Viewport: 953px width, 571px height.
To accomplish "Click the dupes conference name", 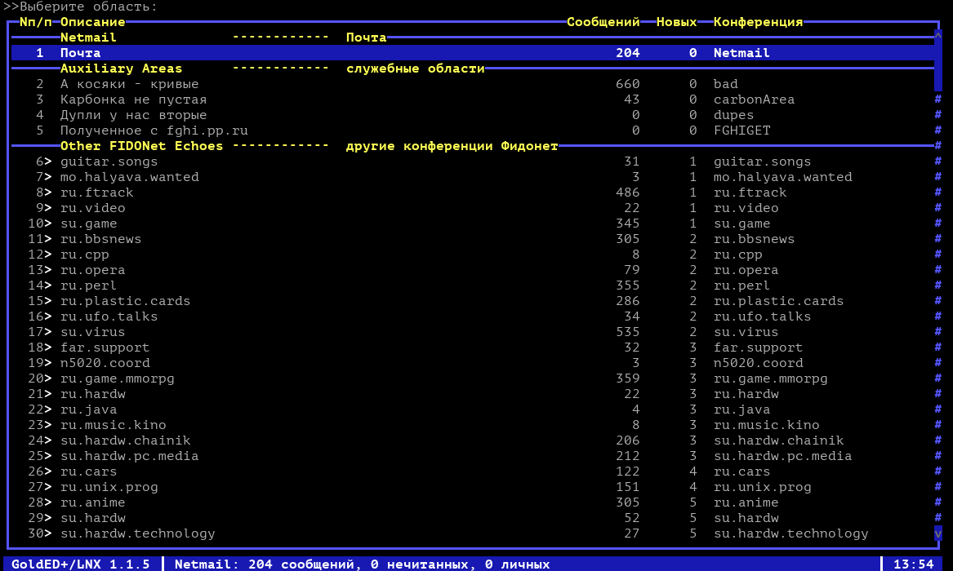I will point(733,115).
